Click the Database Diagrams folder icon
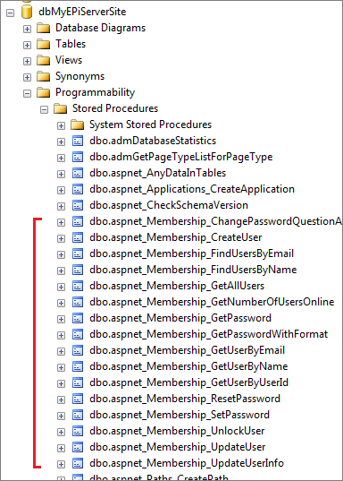This screenshot has height=481, width=343. [x=44, y=29]
